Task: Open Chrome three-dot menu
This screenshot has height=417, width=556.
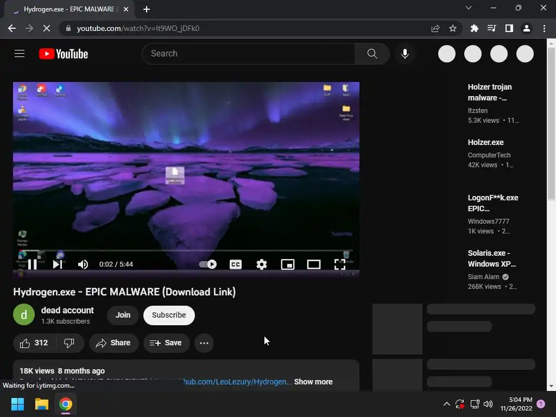Action: [544, 28]
